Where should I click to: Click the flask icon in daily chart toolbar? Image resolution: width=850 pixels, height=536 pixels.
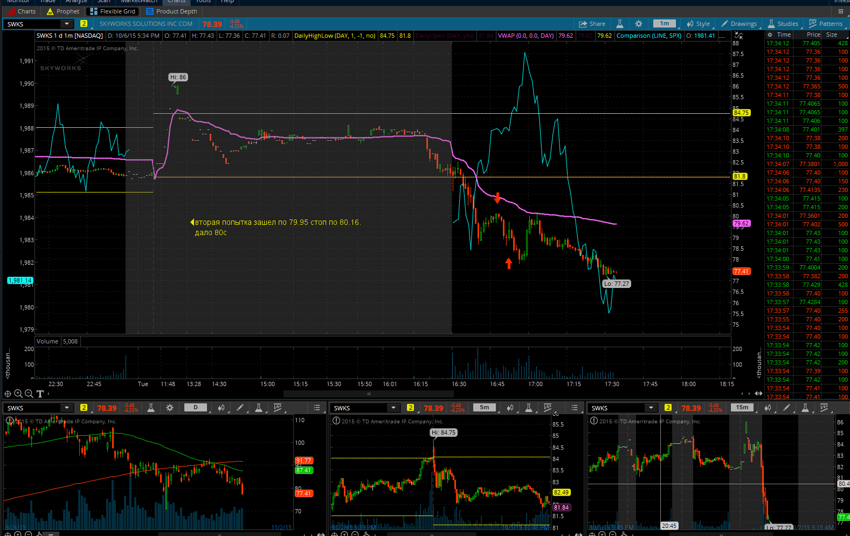pos(151,408)
